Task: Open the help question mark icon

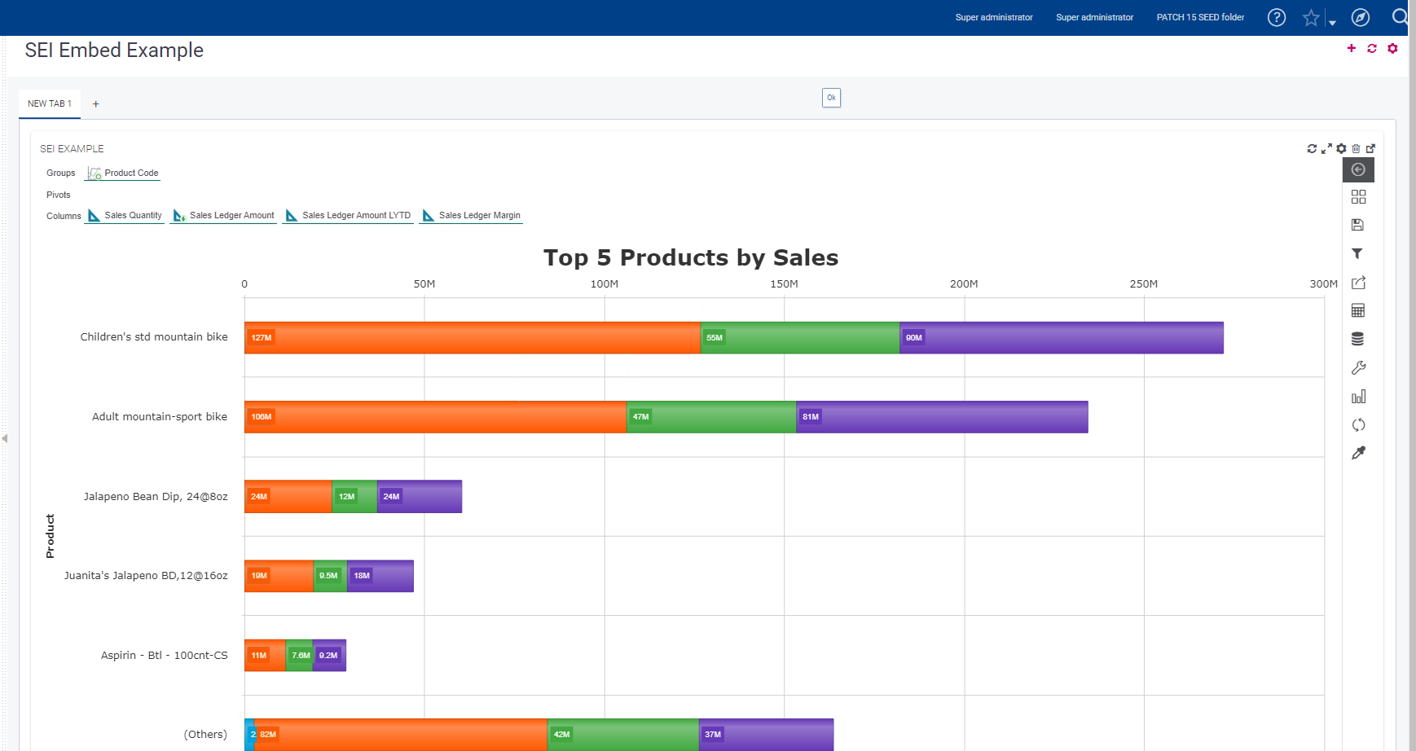Action: point(1277,17)
